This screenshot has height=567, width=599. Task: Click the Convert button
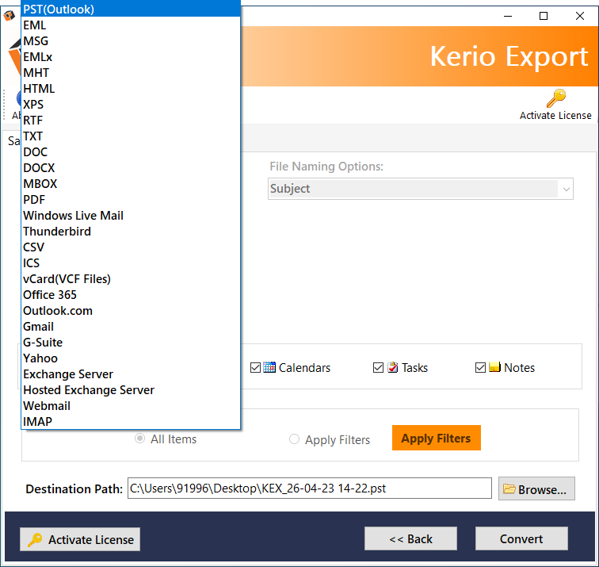[521, 538]
